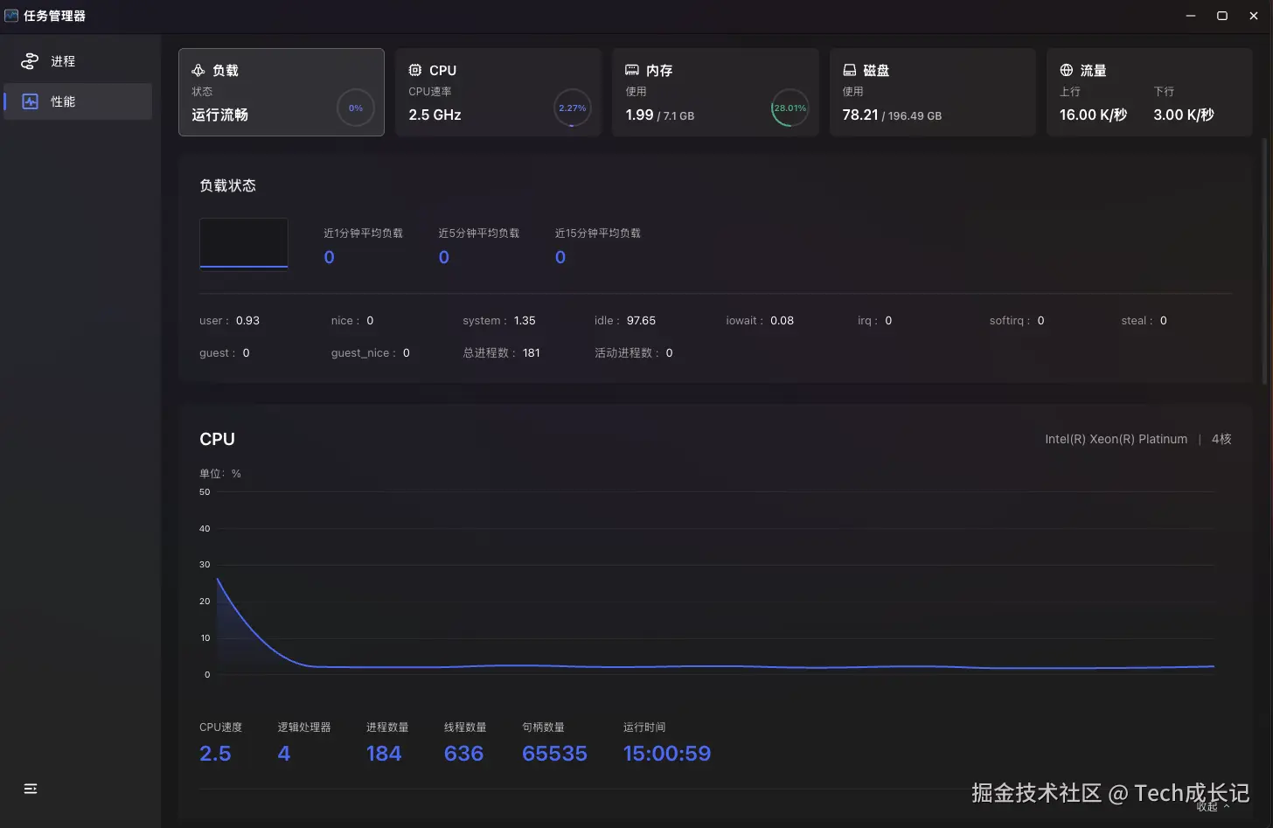Click the load status mini sparkline chart
This screenshot has height=828, width=1273.
(x=243, y=244)
